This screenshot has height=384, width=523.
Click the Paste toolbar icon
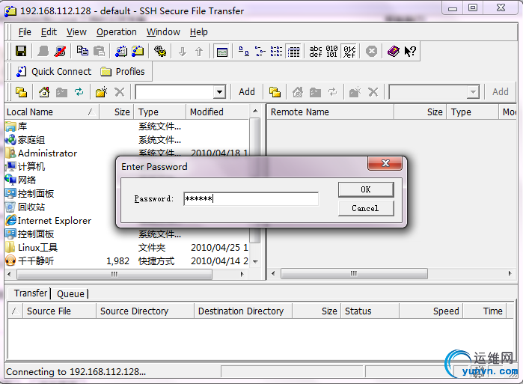(x=99, y=52)
